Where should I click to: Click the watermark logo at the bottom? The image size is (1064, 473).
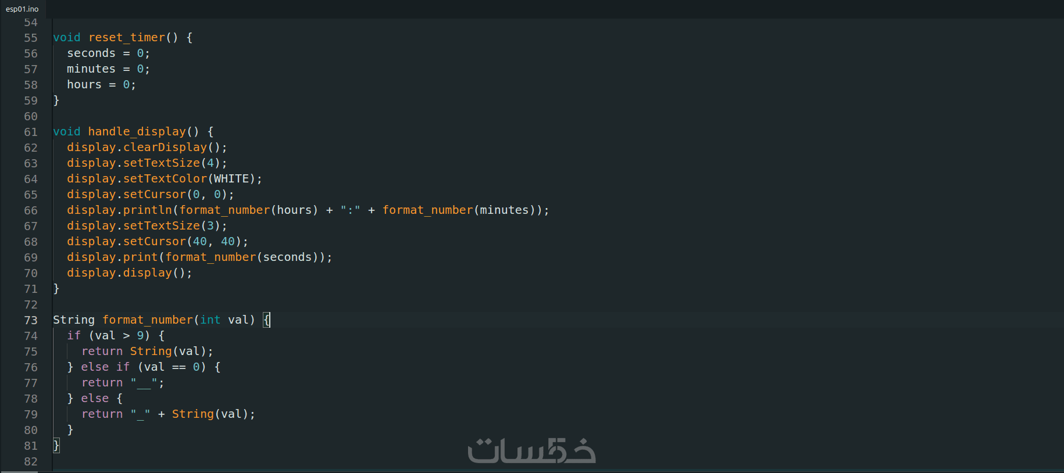pyautogui.click(x=531, y=451)
